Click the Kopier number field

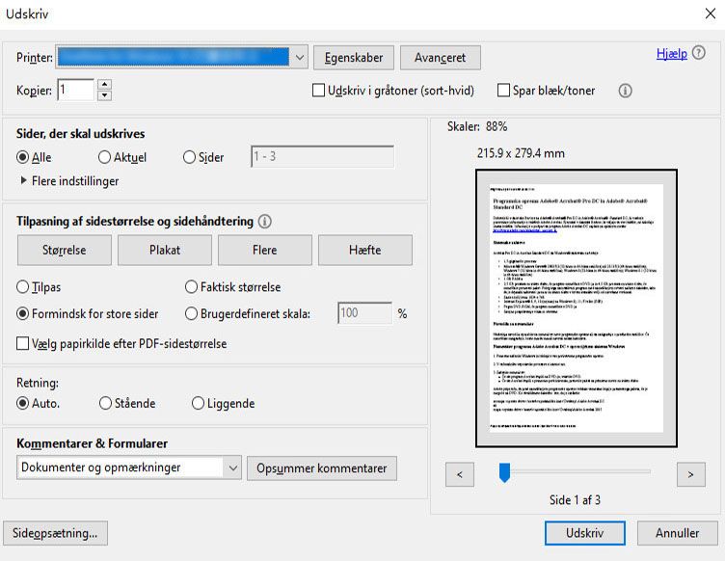(76, 90)
